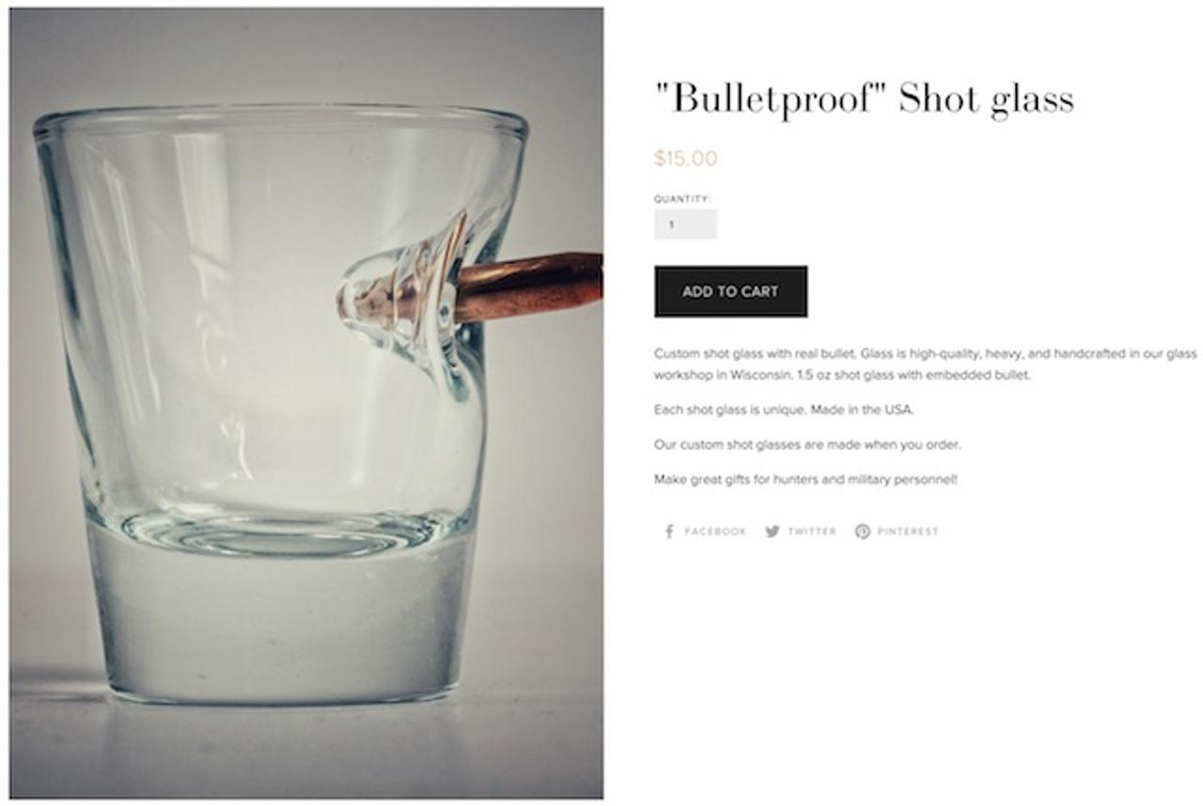Click the Facebook share icon
The image size is (1203, 806).
click(x=669, y=532)
